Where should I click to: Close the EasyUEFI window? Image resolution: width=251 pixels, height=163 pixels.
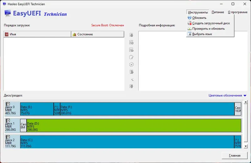click(x=245, y=4)
